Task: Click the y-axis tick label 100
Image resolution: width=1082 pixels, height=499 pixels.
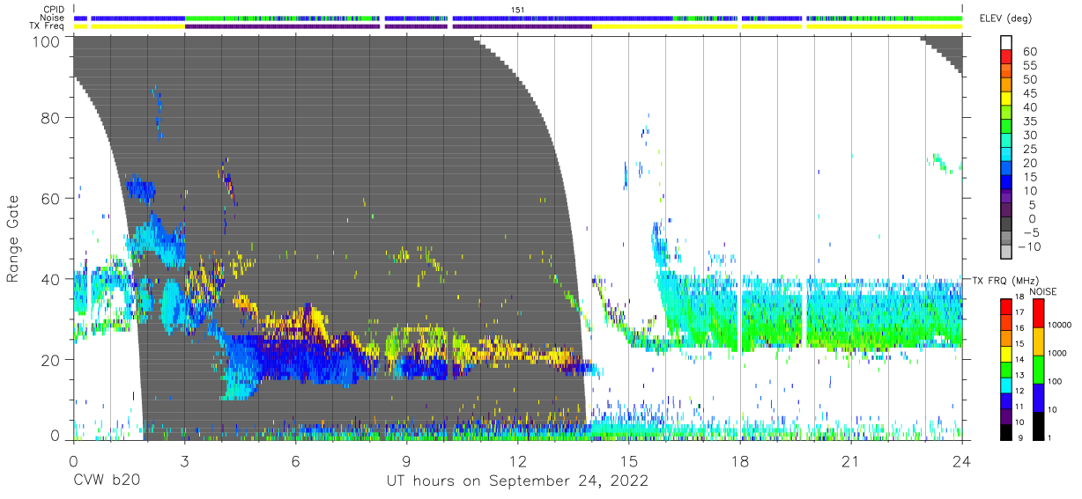Action: [45, 40]
